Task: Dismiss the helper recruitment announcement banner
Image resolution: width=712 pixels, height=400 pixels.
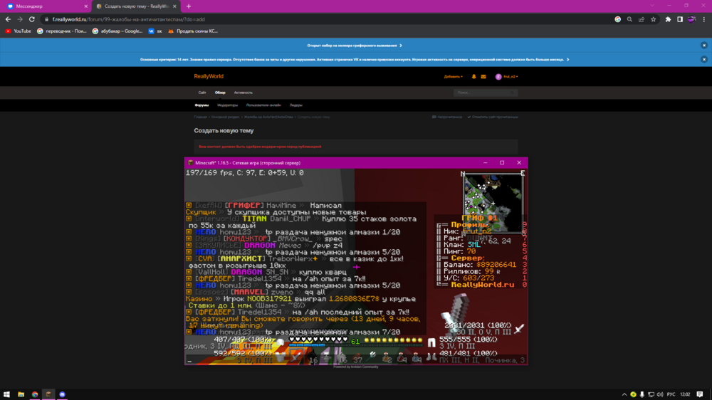Action: coord(704,46)
